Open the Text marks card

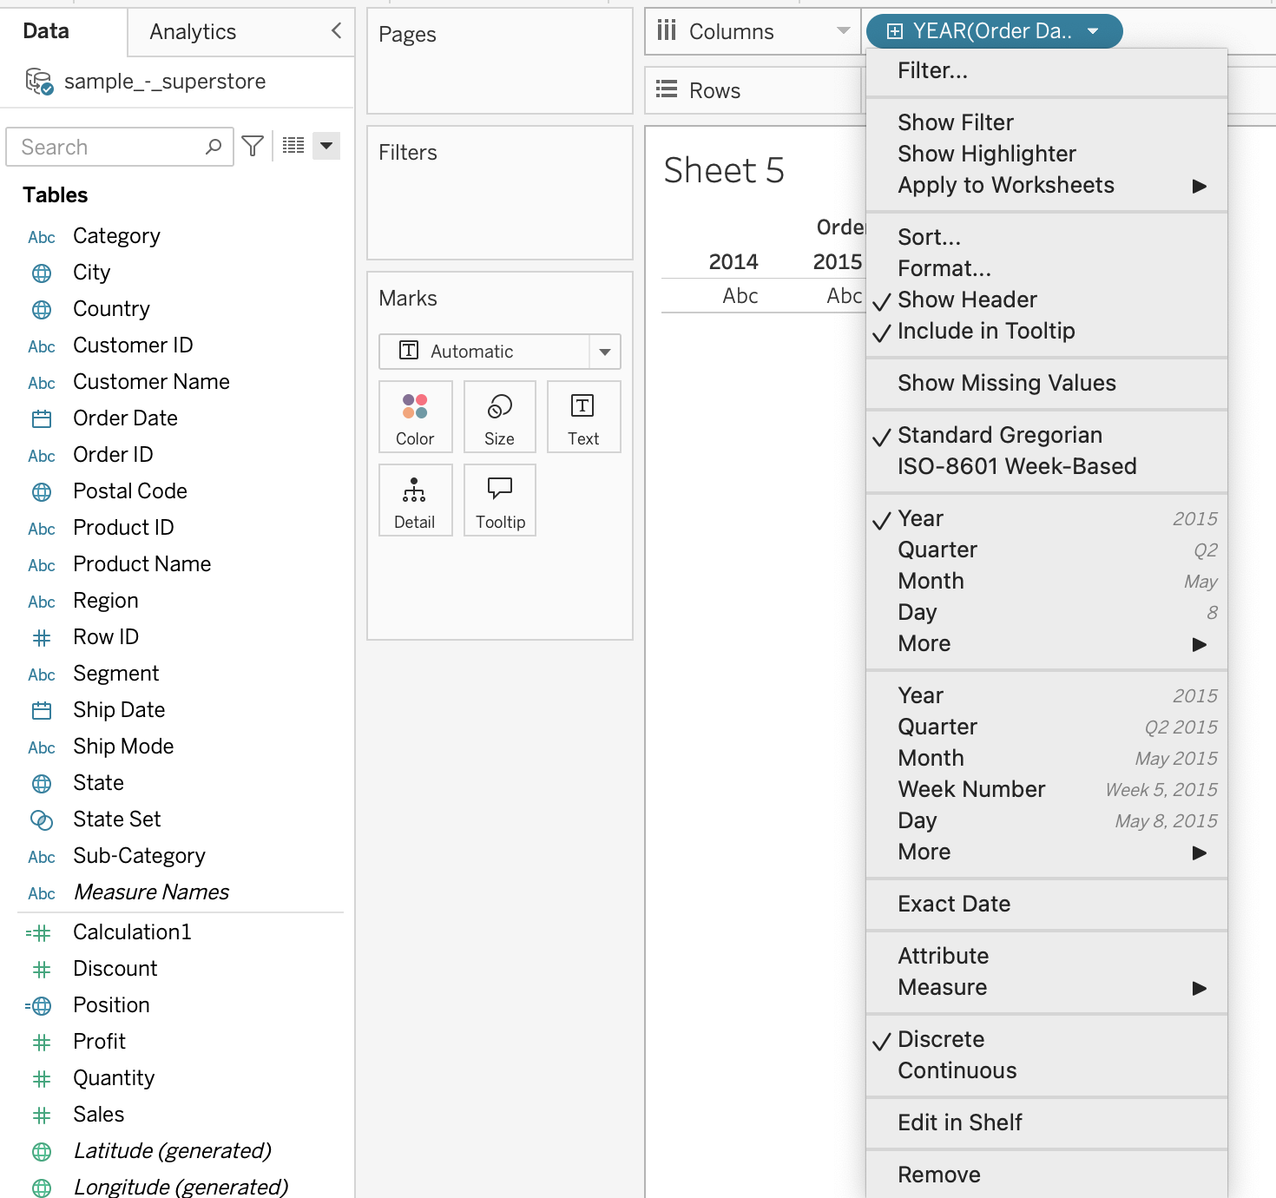click(x=583, y=418)
